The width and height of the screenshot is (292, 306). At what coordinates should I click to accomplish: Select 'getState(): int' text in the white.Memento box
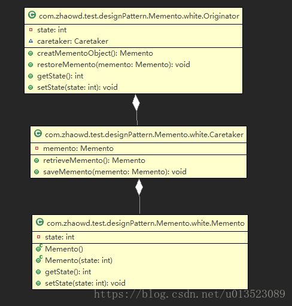(x=68, y=272)
